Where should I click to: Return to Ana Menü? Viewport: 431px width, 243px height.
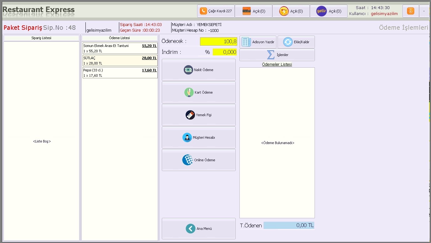(x=198, y=229)
